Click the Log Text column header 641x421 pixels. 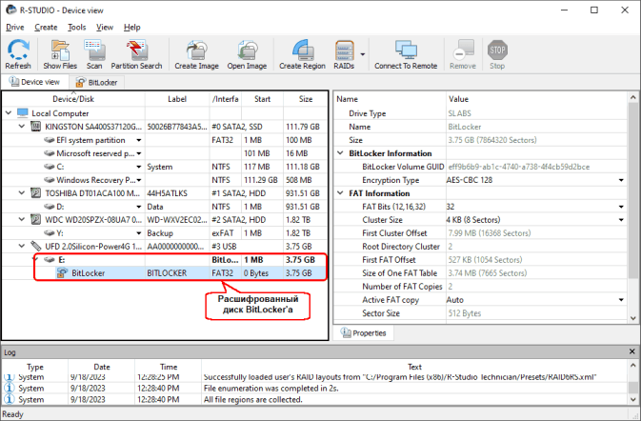414,367
